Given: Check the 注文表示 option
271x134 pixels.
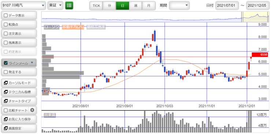Looking at the screenshot, I should point(5,34).
